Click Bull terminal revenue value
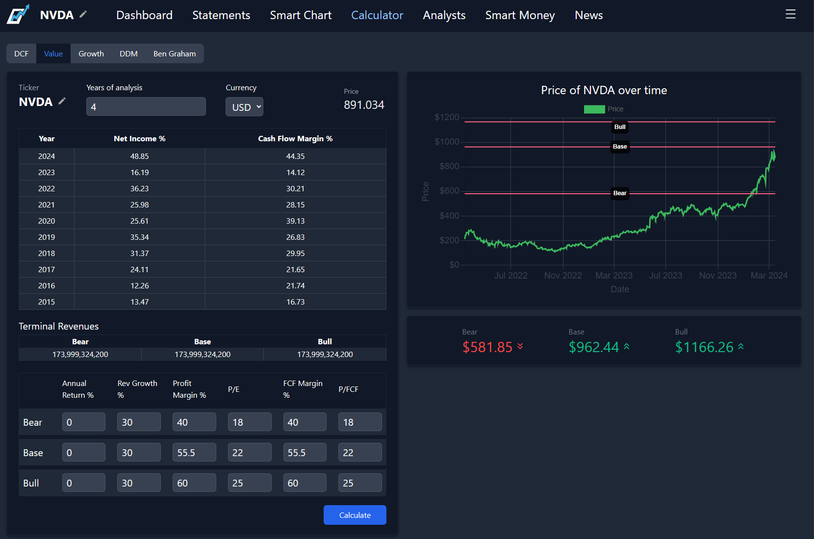The height and width of the screenshot is (539, 814). pos(325,354)
